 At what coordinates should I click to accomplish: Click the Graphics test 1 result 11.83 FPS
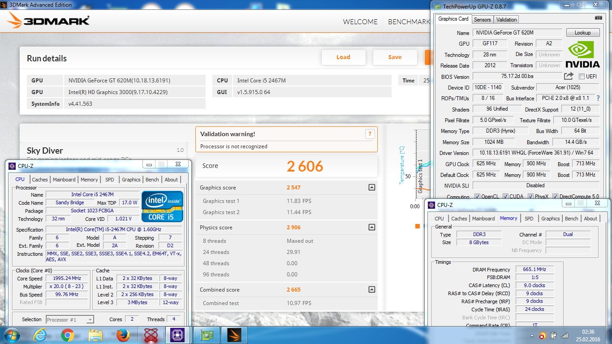coord(299,201)
